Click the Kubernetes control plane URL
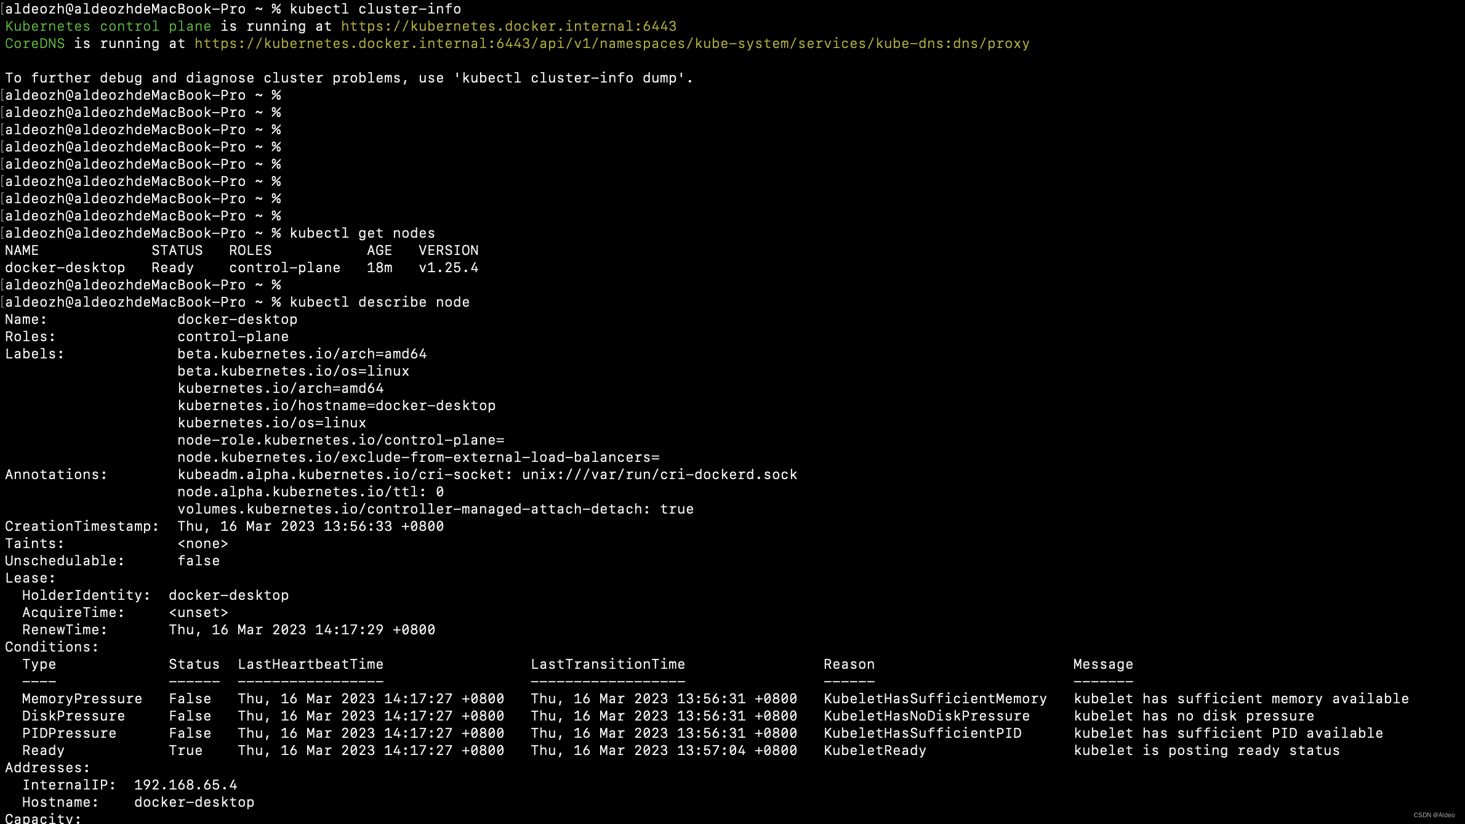Screen dimensions: 1465x824 coord(508,26)
